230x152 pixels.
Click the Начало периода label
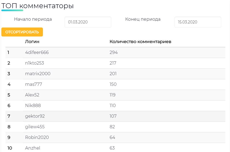coord(33,19)
